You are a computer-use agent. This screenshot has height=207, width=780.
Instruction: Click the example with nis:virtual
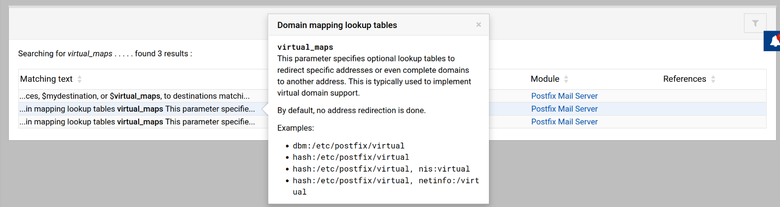pos(381,169)
